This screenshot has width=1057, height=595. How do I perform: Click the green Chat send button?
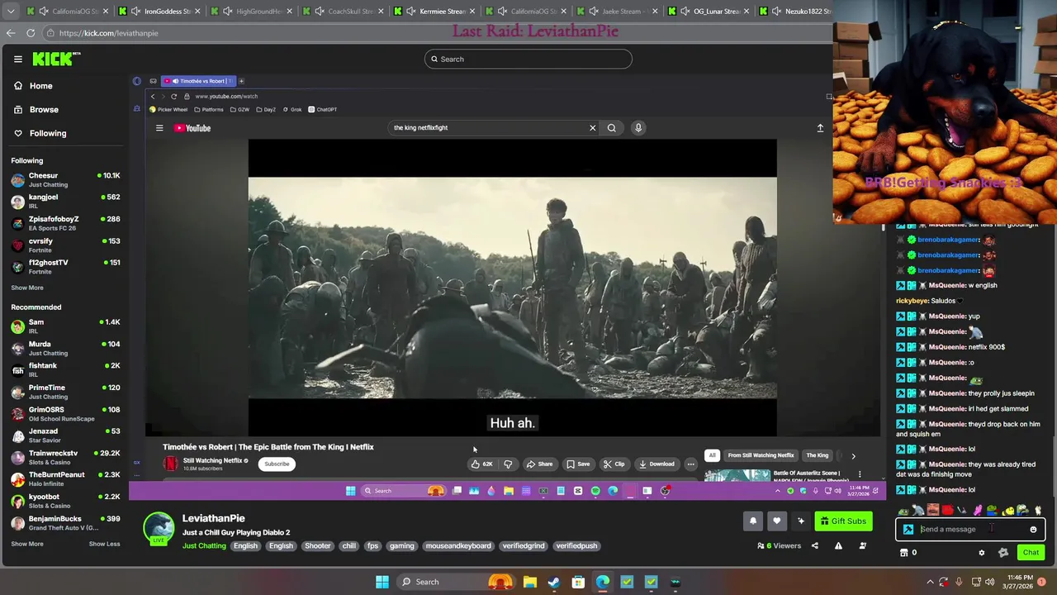point(1031,553)
